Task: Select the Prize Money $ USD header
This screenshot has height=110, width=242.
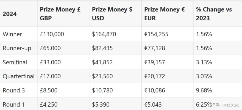Action: 112,14
